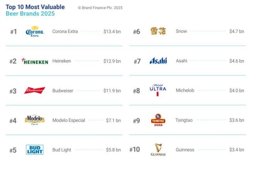Click the Snow beer logo
This screenshot has width=255, height=169.
click(x=158, y=32)
